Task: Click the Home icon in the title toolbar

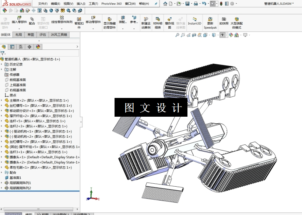Action: click(165, 3)
